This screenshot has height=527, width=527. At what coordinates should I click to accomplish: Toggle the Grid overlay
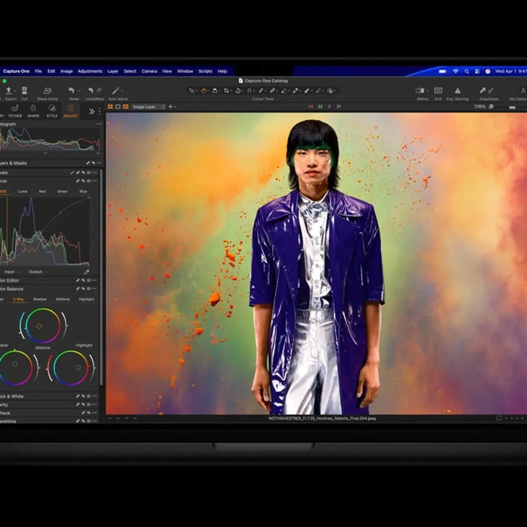(438, 91)
